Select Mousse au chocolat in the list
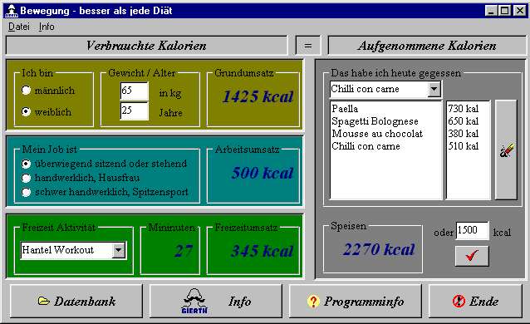This screenshot has width=530, height=324. pos(377,134)
